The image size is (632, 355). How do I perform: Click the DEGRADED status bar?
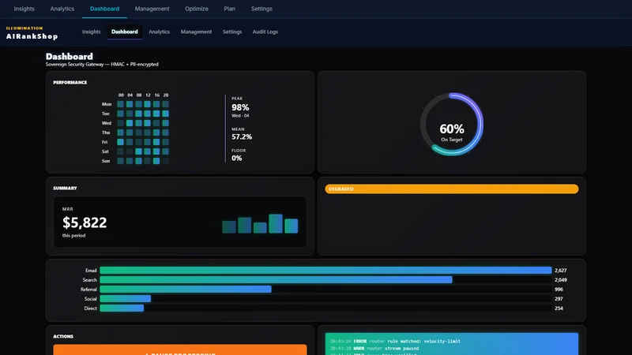(x=452, y=189)
